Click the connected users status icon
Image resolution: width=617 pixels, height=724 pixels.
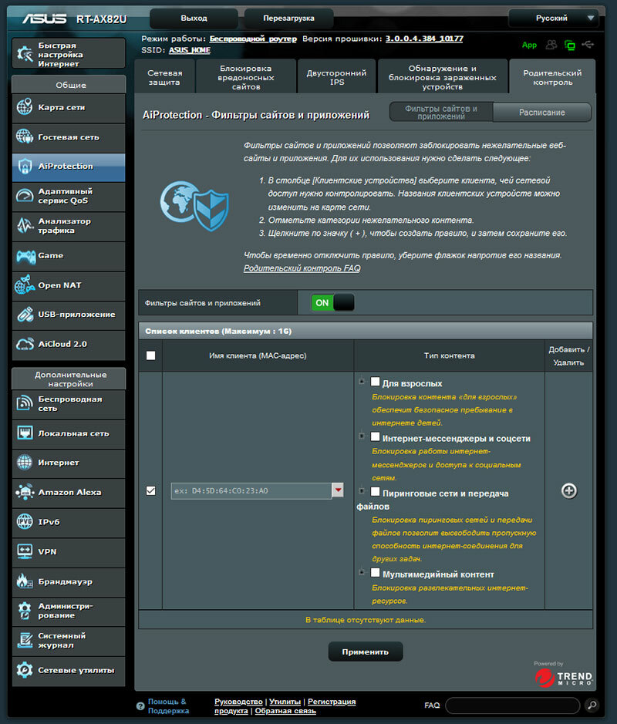[551, 45]
